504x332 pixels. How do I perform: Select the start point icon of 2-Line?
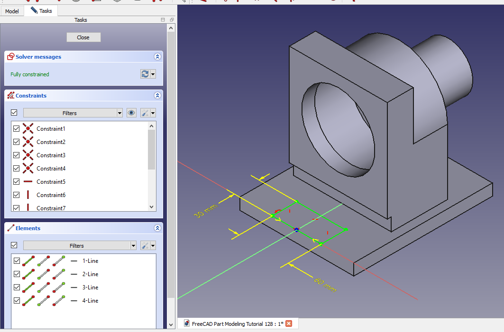44,274
